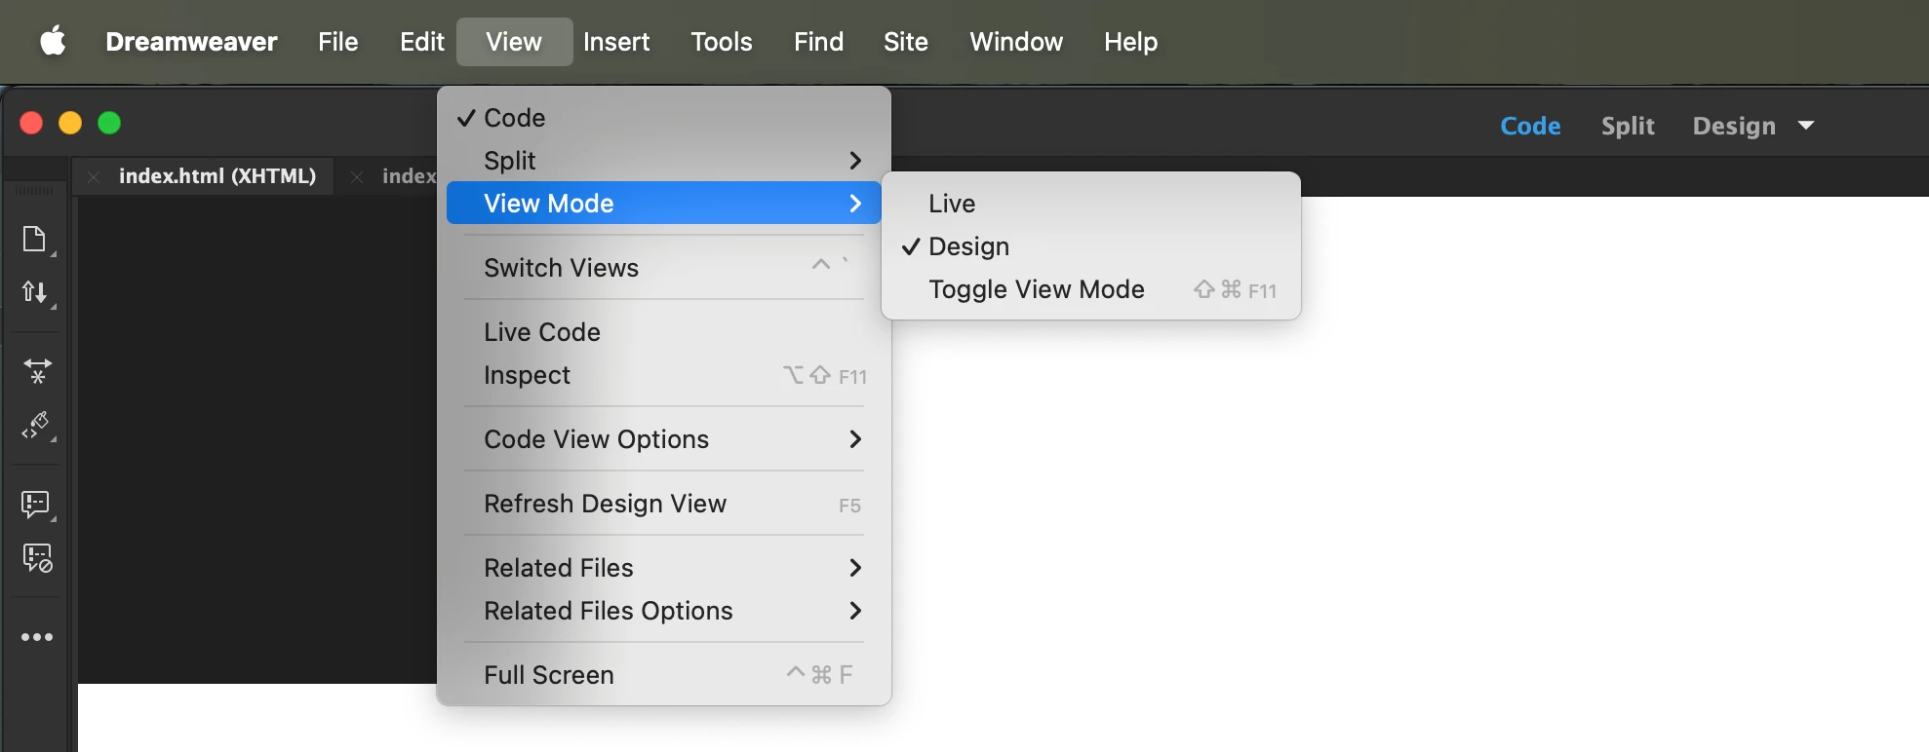Close the index.html (XHTML) tab
Image resolution: width=1929 pixels, height=752 pixels.
(94, 177)
